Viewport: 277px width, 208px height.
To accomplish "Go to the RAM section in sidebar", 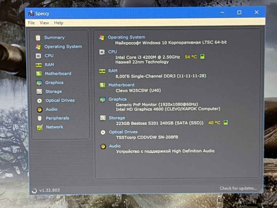I will tap(49, 65).
